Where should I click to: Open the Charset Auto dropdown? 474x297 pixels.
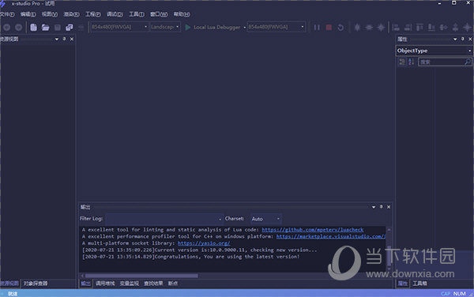[265, 219]
